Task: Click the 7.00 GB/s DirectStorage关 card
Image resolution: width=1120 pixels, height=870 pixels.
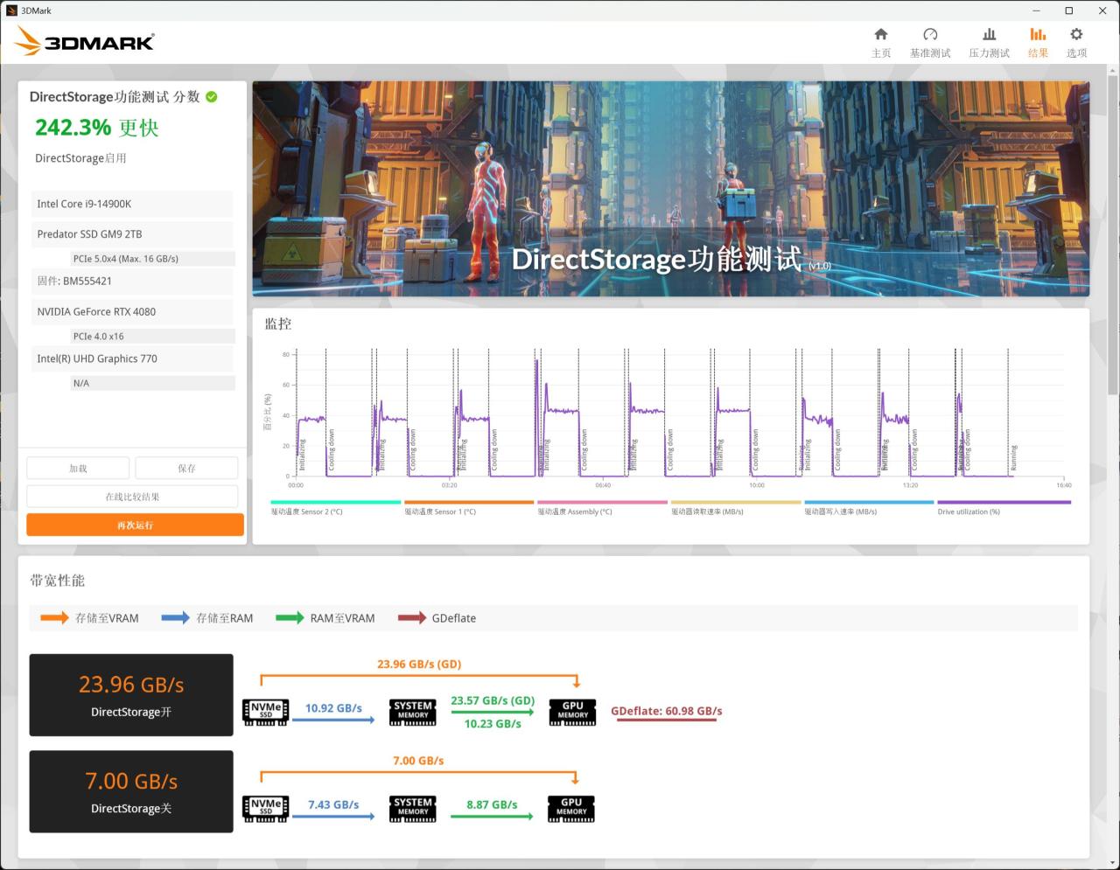Action: 131,791
